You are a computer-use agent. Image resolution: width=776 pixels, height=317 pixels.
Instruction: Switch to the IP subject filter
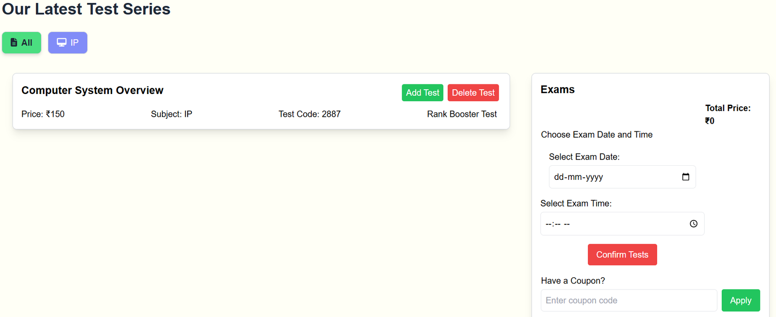pos(67,43)
